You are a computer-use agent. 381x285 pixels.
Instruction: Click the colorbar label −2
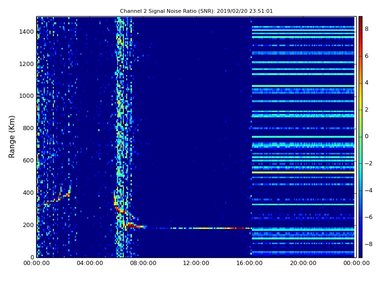[368, 163]
